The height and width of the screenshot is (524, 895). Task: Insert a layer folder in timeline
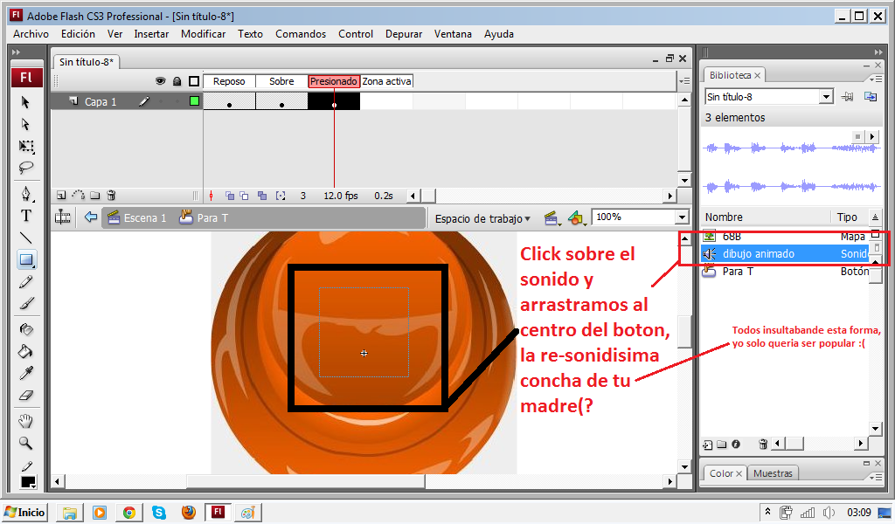94,196
